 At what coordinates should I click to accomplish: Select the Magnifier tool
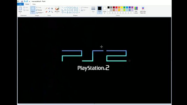52,12
